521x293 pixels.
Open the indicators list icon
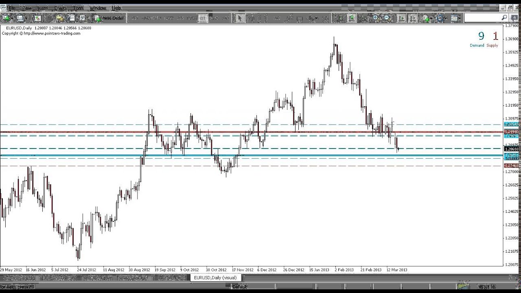(426, 18)
